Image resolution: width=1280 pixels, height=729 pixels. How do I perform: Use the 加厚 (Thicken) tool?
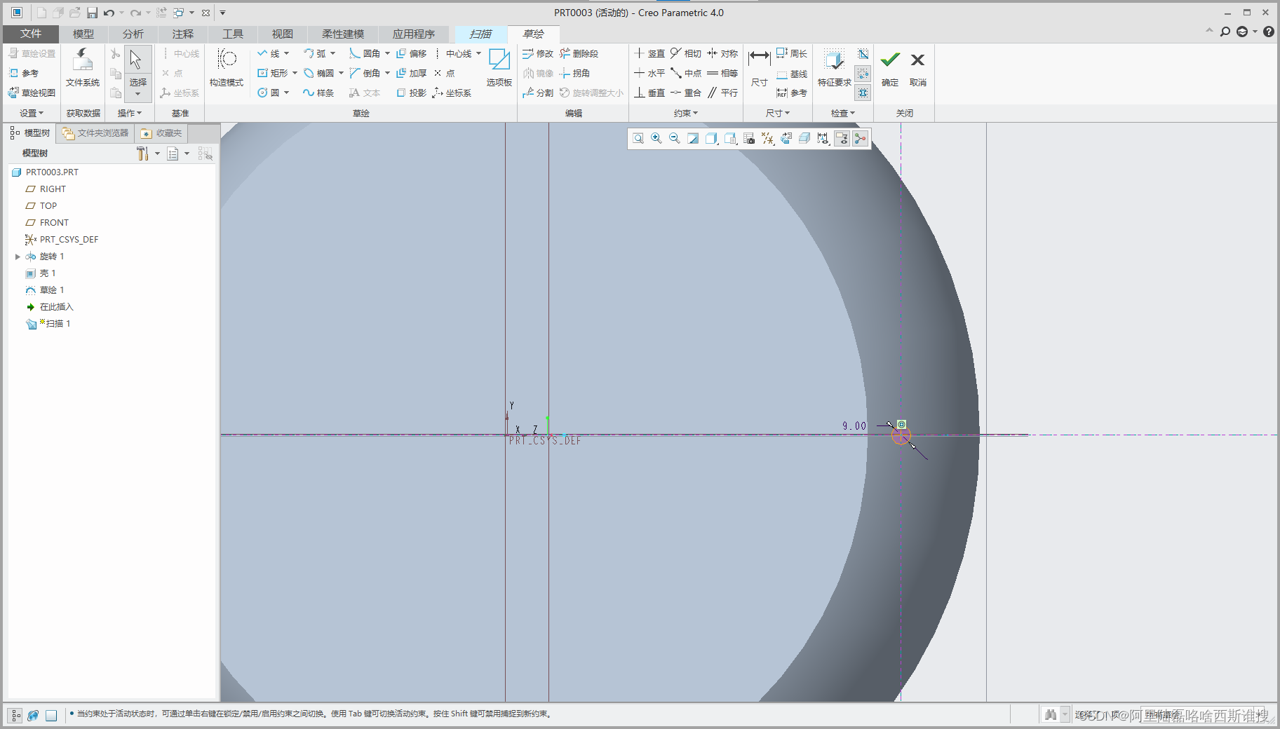coord(412,73)
